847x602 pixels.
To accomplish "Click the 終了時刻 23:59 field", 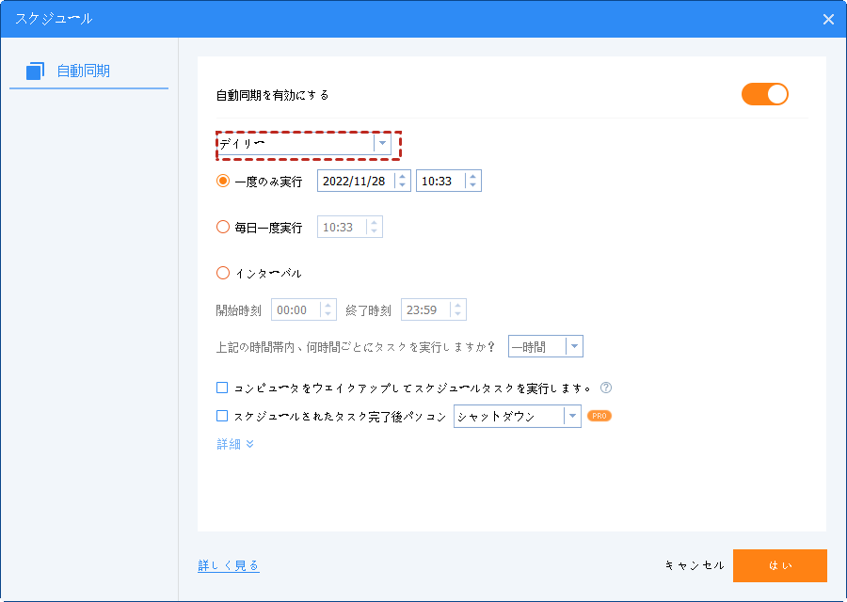I will (433, 309).
